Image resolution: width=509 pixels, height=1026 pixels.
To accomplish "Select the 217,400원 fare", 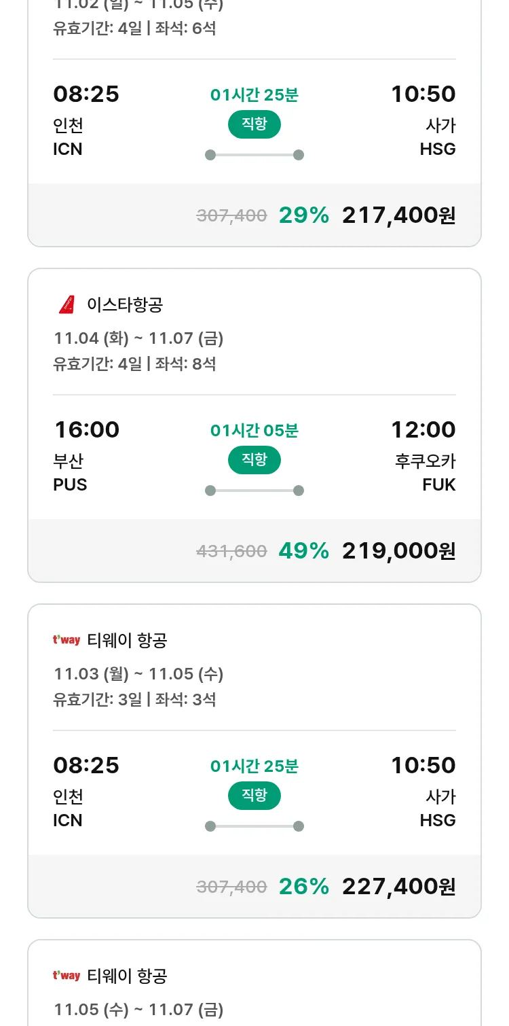I will [398, 215].
